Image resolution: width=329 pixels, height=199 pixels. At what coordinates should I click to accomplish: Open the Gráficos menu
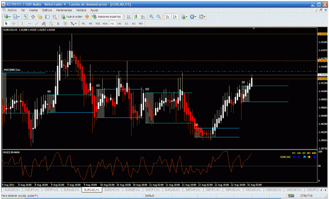point(47,10)
